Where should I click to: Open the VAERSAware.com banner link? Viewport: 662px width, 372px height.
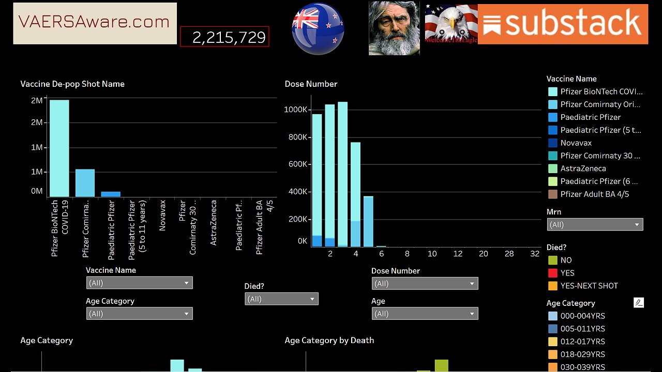(95, 23)
